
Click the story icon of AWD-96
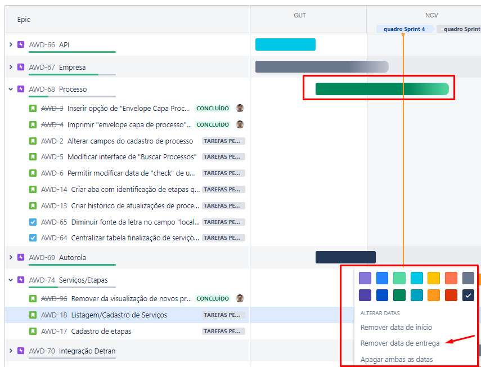(33, 298)
